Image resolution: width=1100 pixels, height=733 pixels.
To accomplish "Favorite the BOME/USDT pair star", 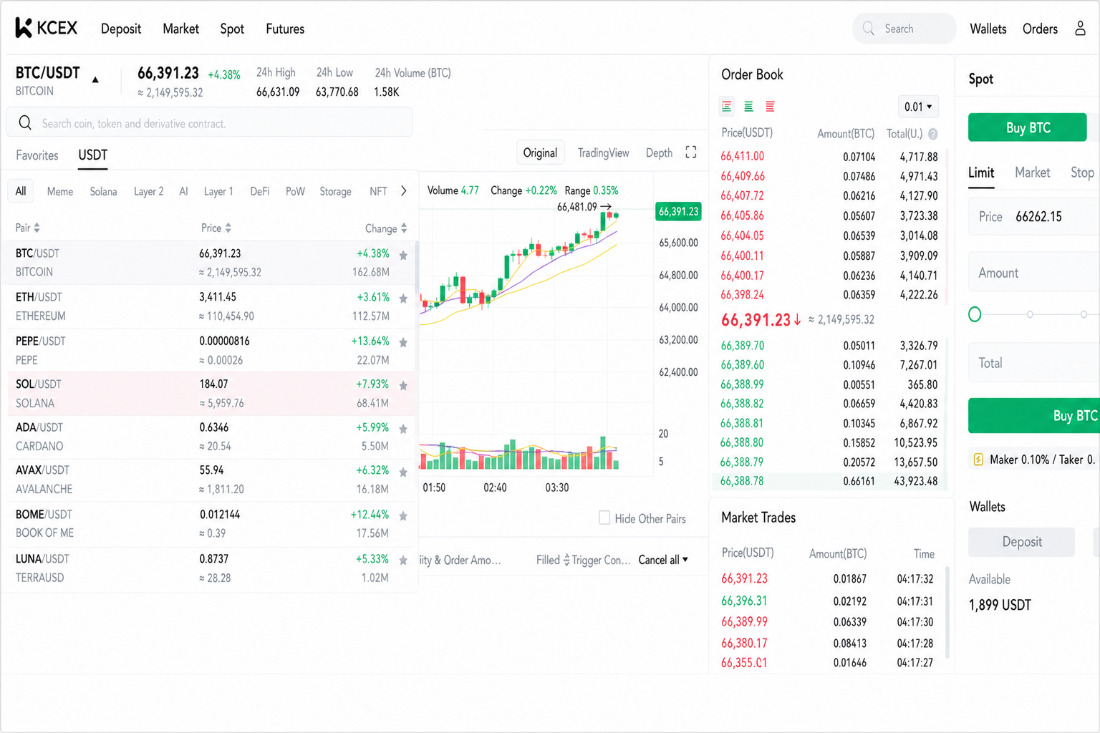I will [403, 516].
